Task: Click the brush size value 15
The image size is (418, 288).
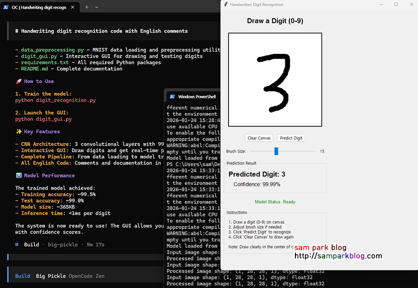Action: click(322, 151)
